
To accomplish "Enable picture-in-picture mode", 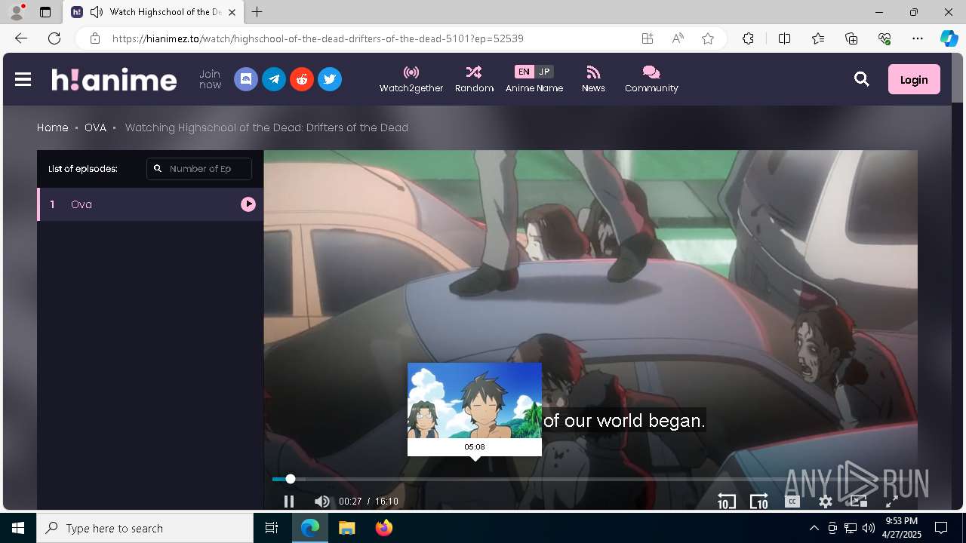I will (x=859, y=502).
